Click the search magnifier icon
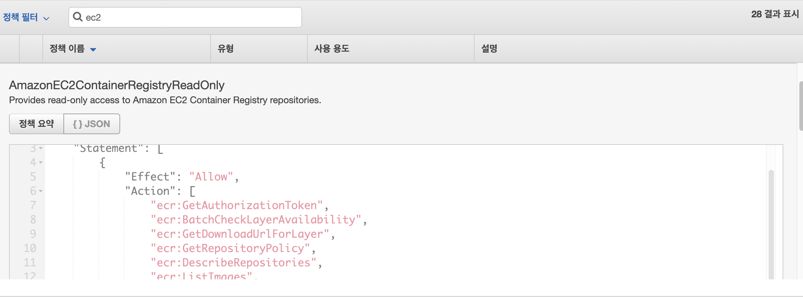Screen dimensions: 803x297 click(x=78, y=17)
